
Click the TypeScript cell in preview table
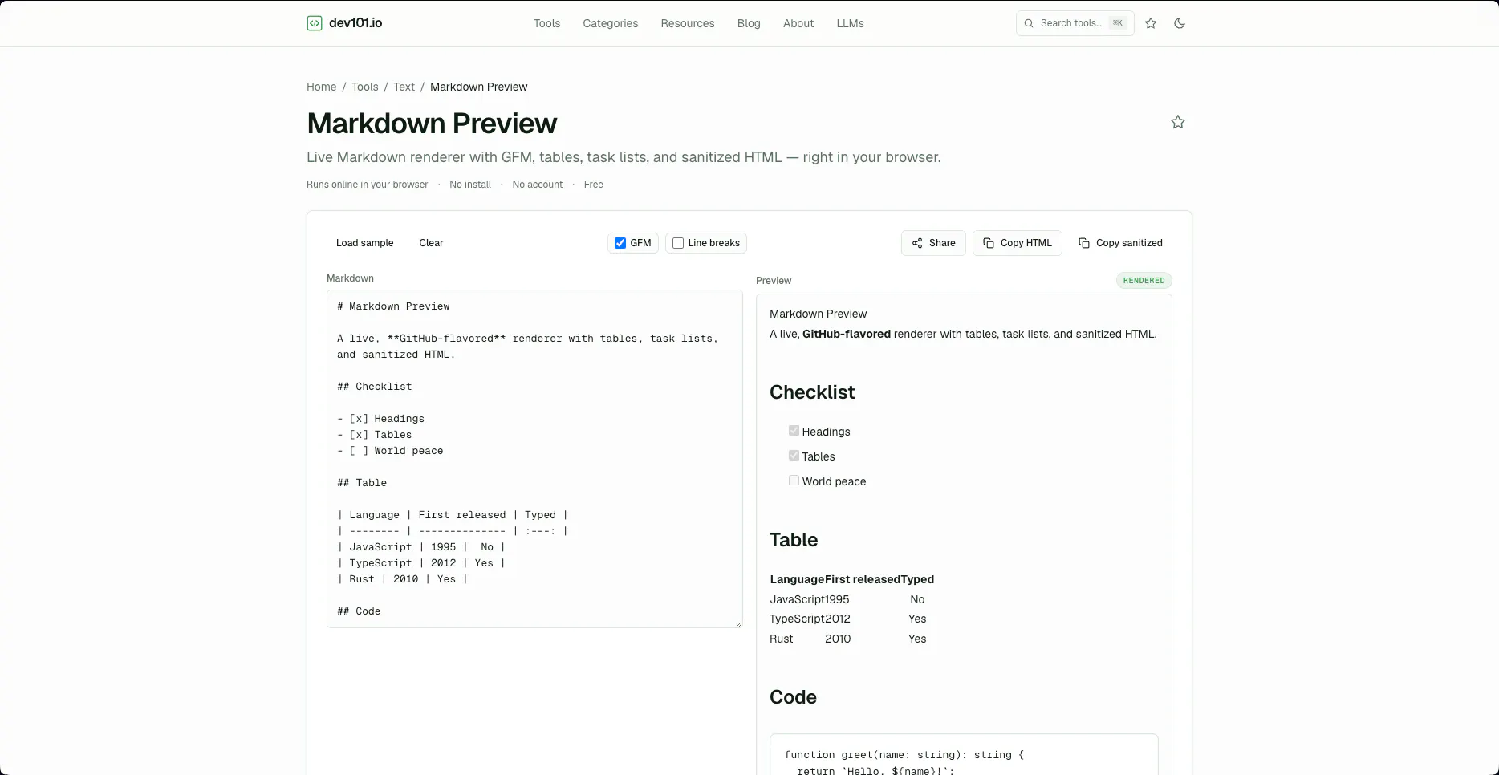pos(797,619)
